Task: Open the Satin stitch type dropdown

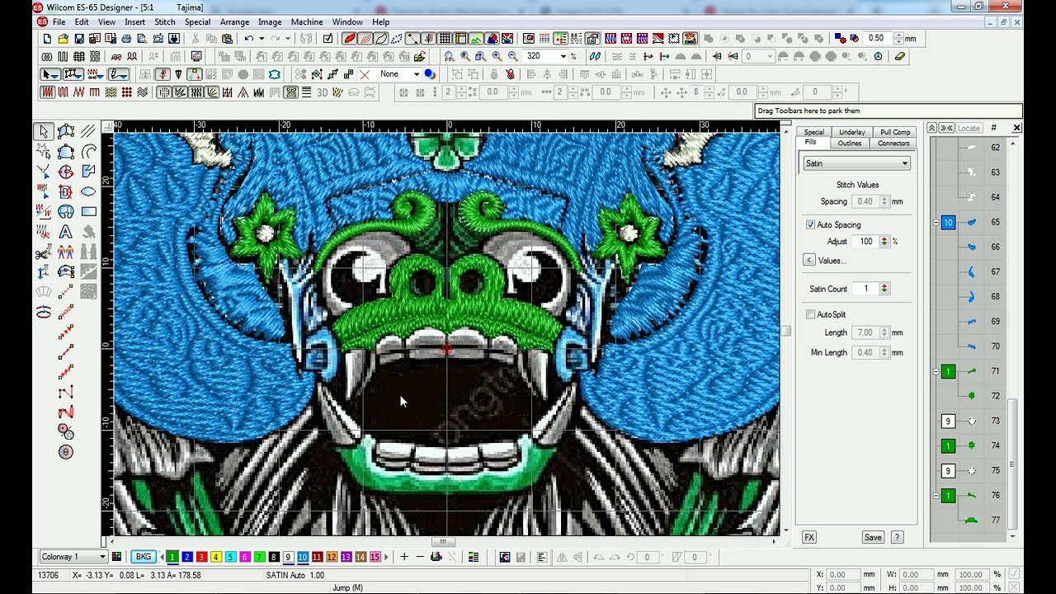Action: coord(856,163)
